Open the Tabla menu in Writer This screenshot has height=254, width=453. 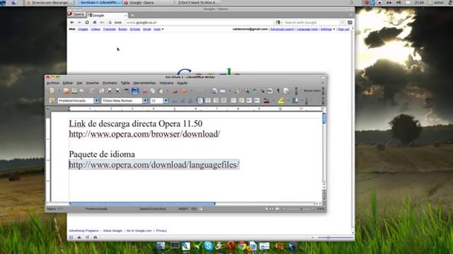pos(125,83)
